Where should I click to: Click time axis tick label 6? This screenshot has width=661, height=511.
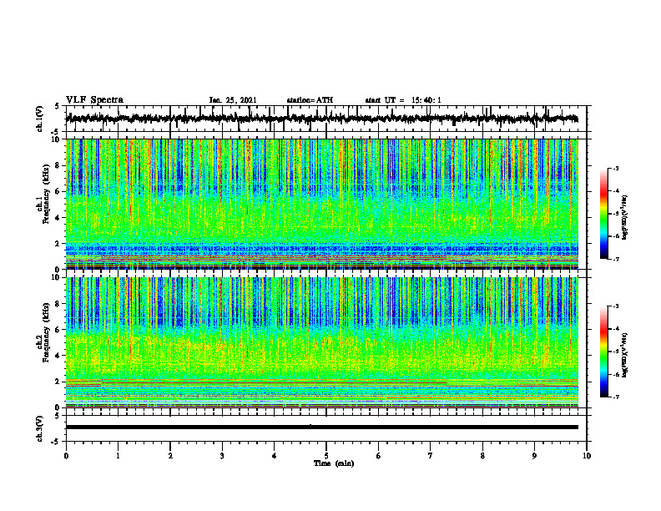379,456
